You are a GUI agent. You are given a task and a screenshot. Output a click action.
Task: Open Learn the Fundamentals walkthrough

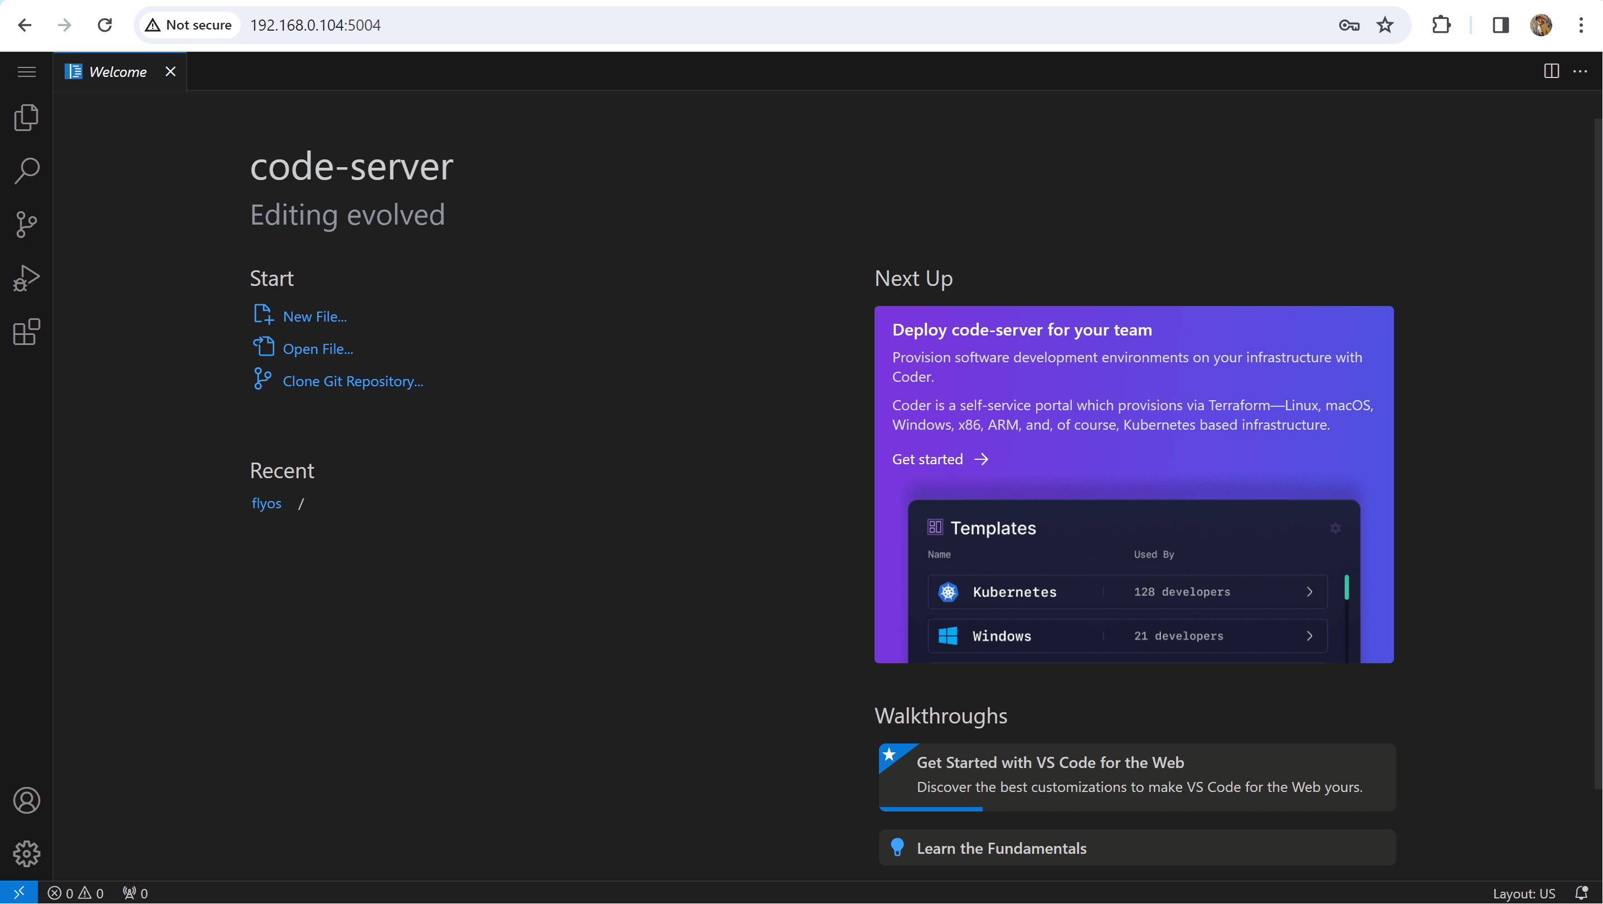1137,848
